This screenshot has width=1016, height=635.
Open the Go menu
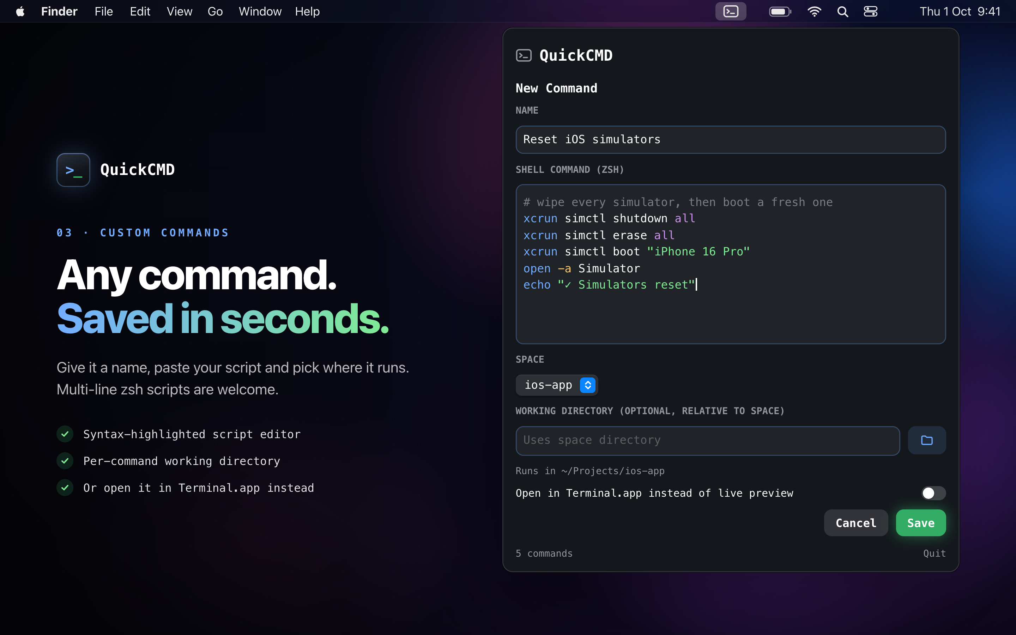[215, 11]
